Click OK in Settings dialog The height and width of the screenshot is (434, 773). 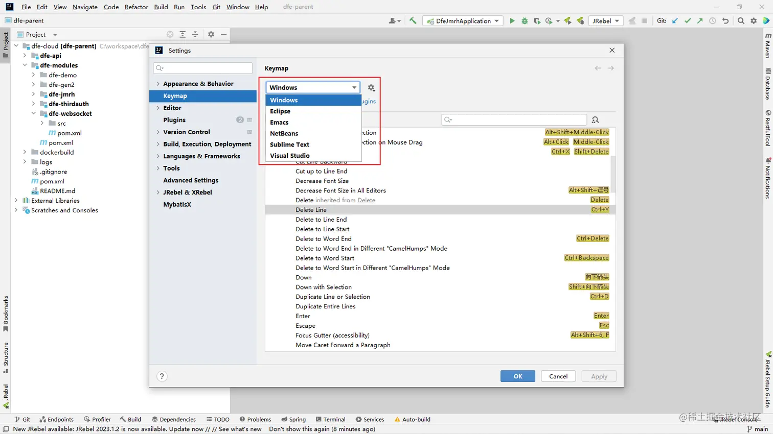click(518, 376)
